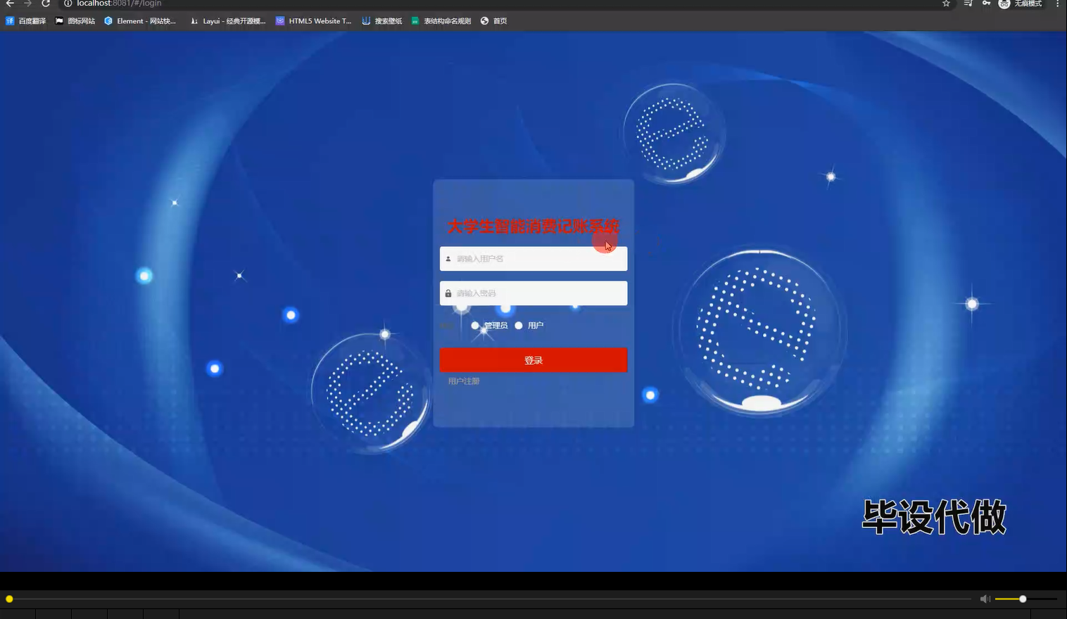Image resolution: width=1067 pixels, height=619 pixels.
Task: View site info icon beside localhost URL
Action: pos(68,4)
